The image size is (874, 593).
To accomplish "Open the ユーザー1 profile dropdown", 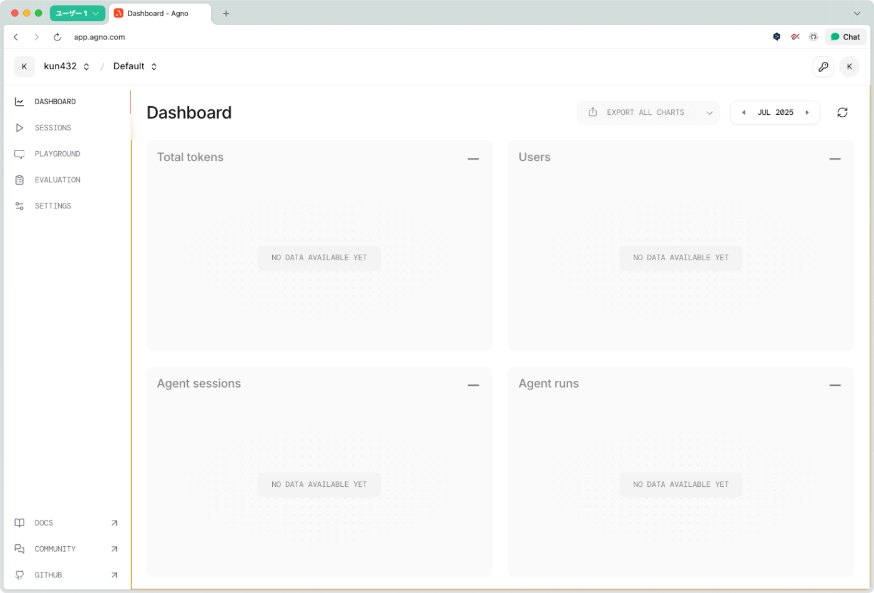I will 77,13.
